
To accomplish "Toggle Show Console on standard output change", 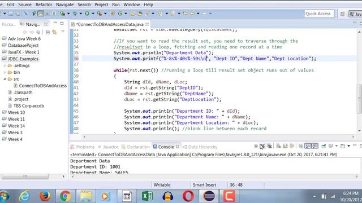I will pos(308,146).
